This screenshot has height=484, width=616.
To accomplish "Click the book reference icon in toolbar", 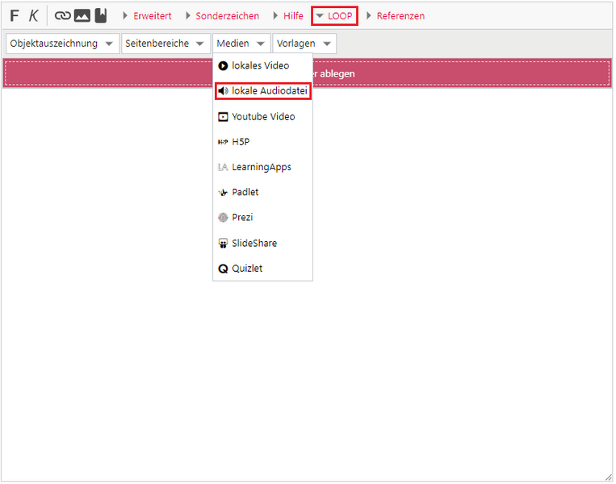I will pos(101,15).
